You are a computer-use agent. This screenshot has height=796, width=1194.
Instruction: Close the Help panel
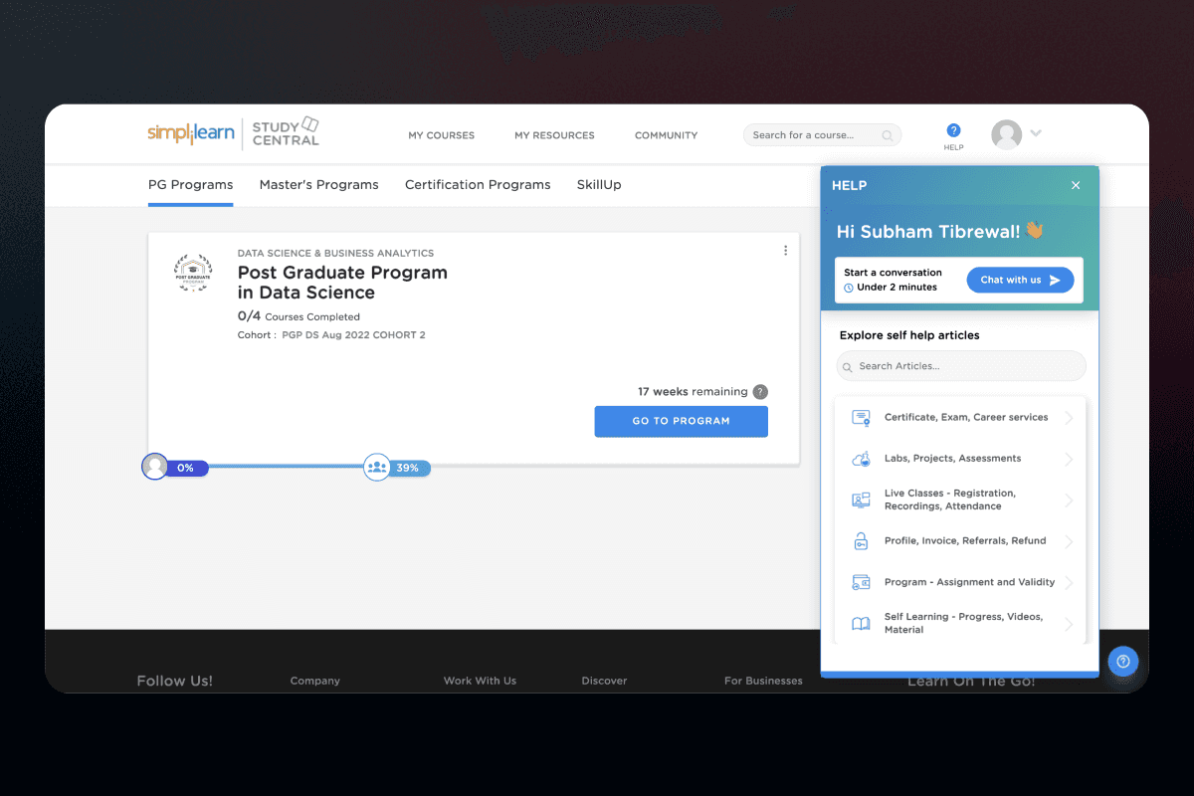(x=1076, y=185)
